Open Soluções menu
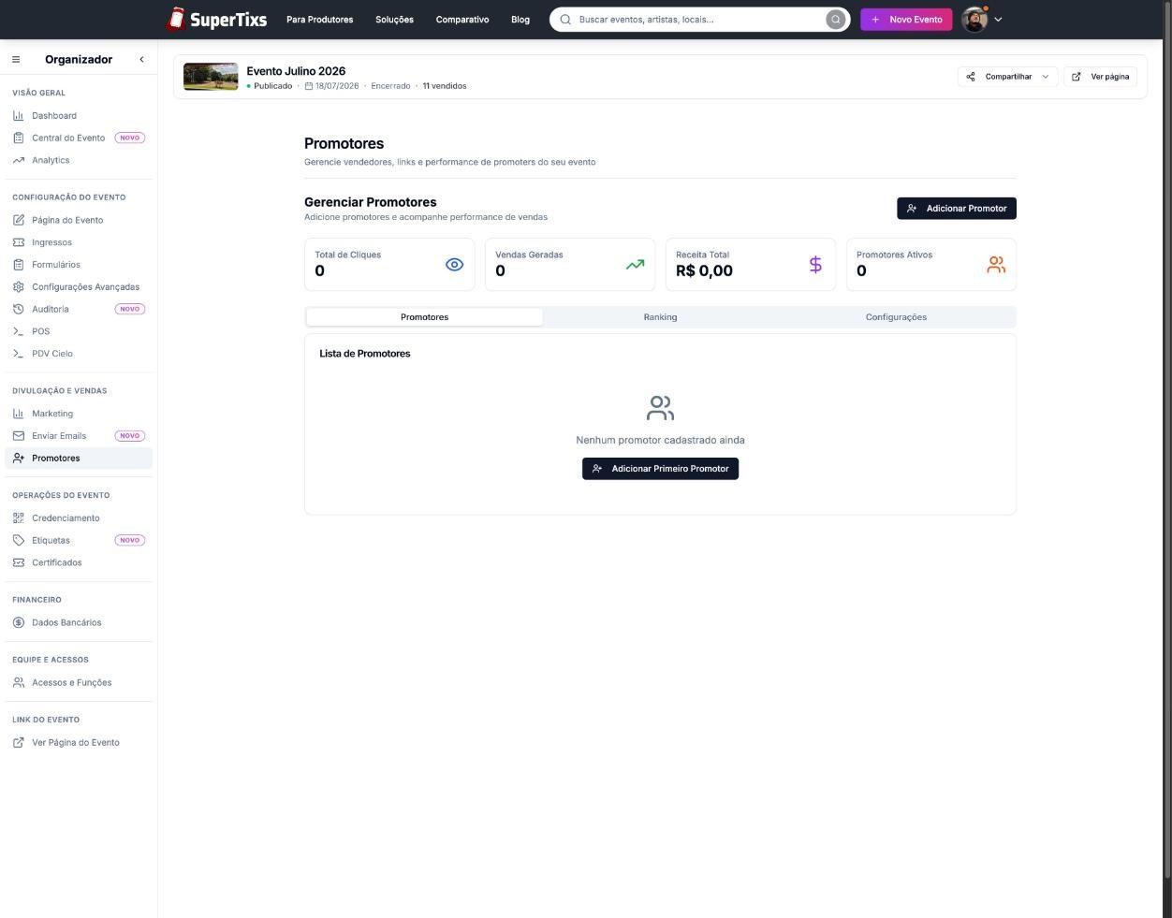Screen dimensions: 1172x918 tap(394, 20)
